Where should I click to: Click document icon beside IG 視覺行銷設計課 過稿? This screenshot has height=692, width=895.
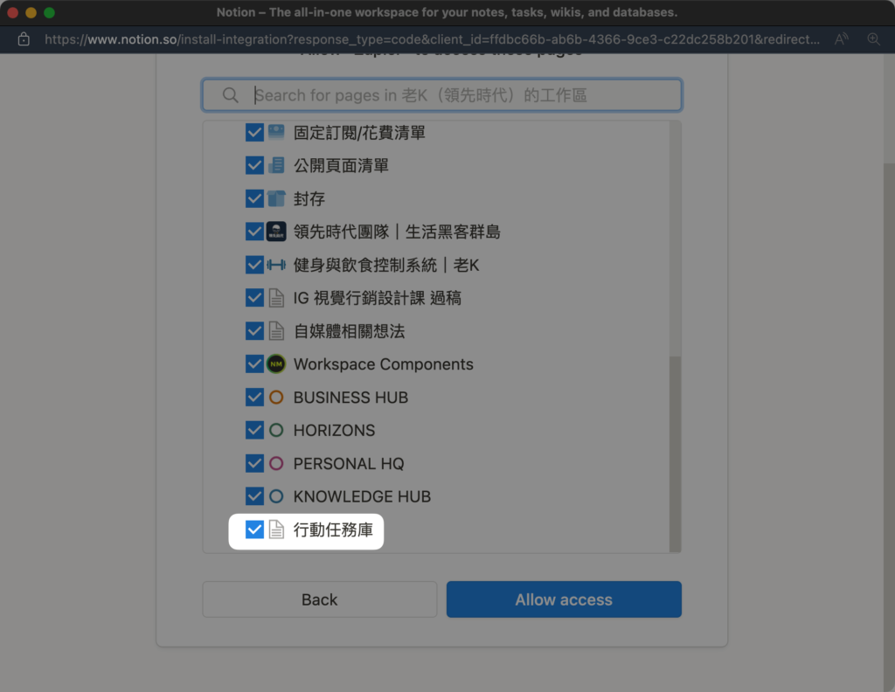click(x=276, y=298)
